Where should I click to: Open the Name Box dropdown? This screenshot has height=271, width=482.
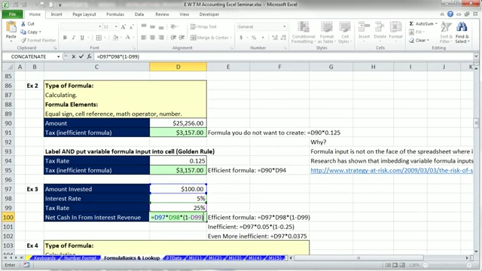(x=58, y=56)
